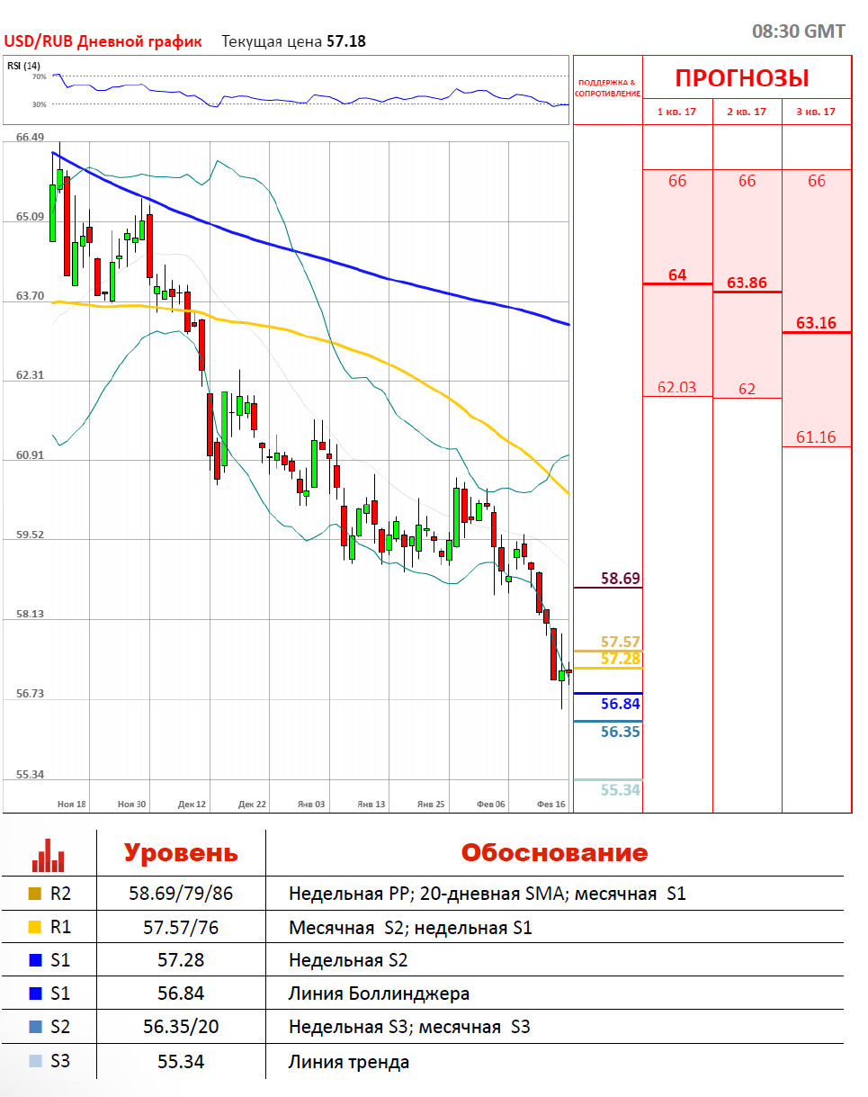Click the 63.16 forecast value in third quarter
Screen dimensions: 868x1097
pyautogui.click(x=816, y=323)
